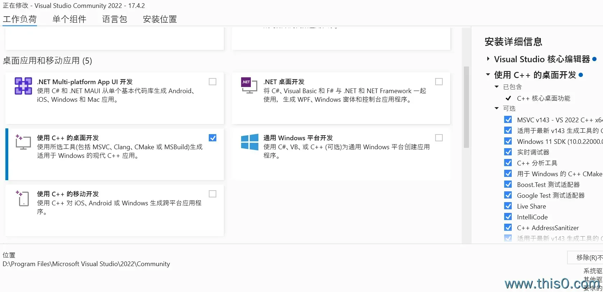Collapse the 使用 C++ 的桌面开发 details section
Screen dimensions: 603x292
pos(488,75)
